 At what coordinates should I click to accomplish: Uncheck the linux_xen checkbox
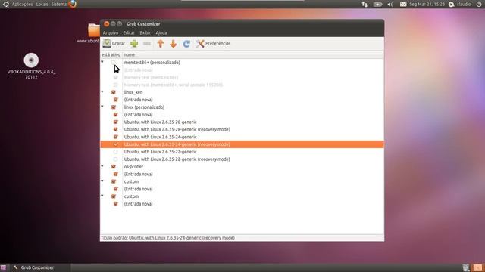114,92
